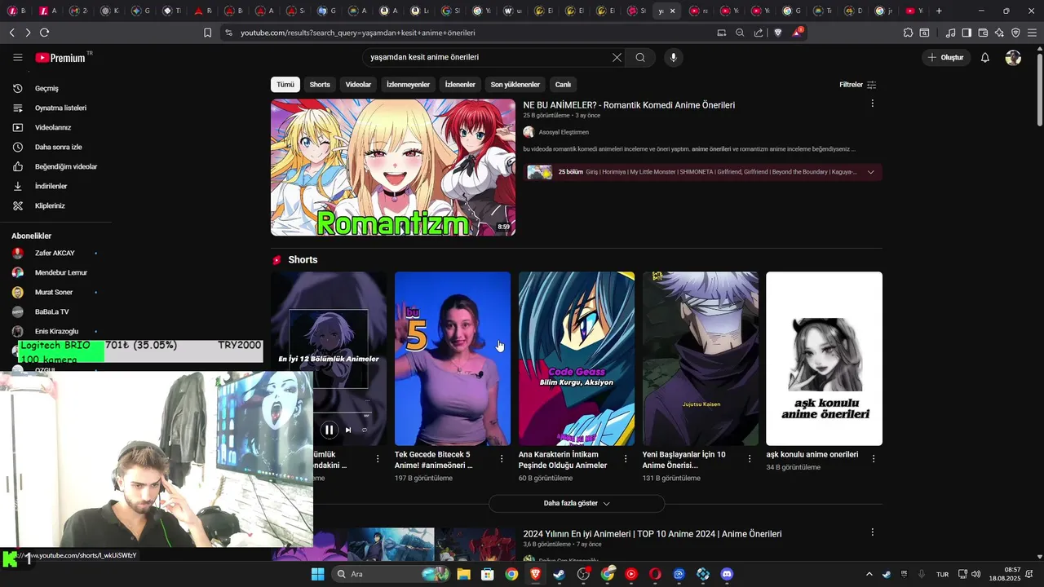The height and width of the screenshot is (587, 1044).
Task: Open Brave Rewards triangle icon
Action: 797,33
